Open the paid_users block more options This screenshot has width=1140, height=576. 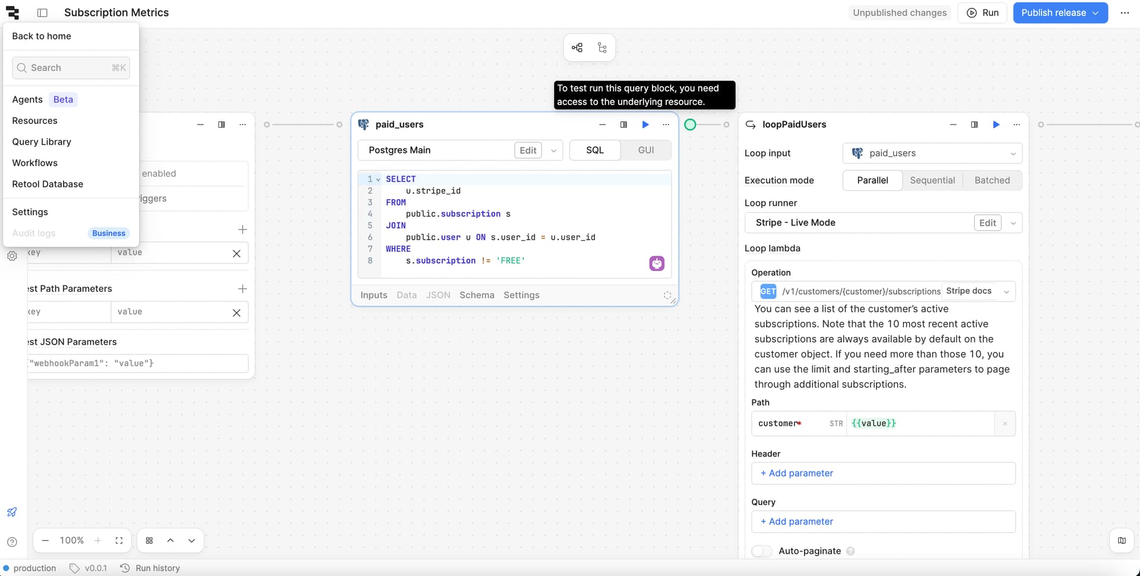pos(666,125)
